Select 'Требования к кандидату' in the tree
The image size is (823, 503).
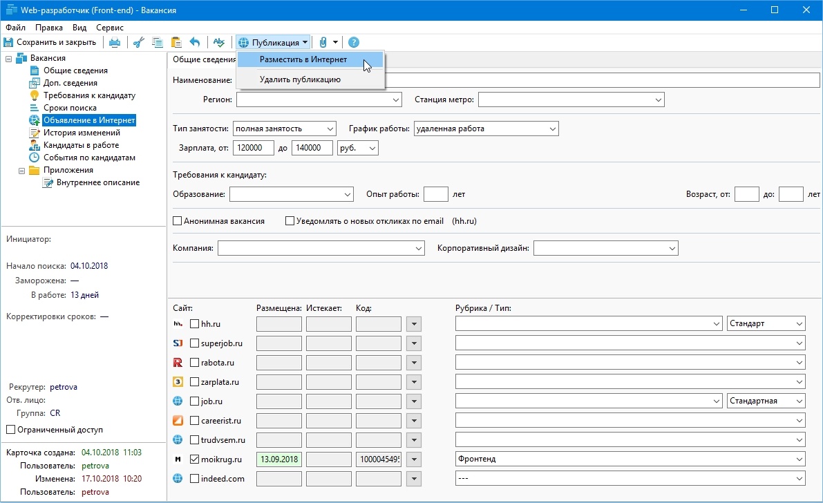[89, 95]
